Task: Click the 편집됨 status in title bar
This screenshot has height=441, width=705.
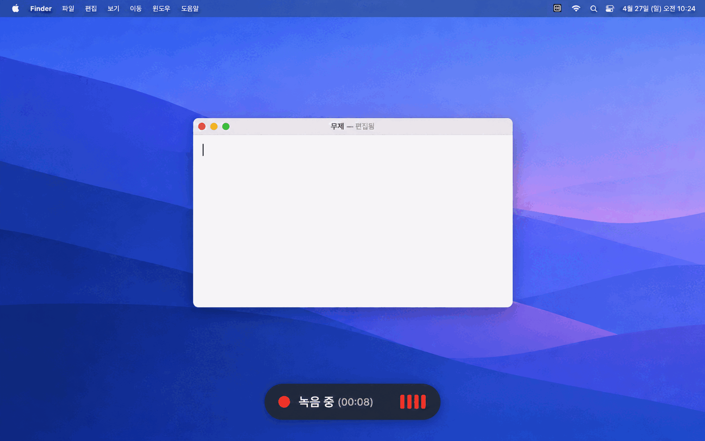Action: coord(365,127)
